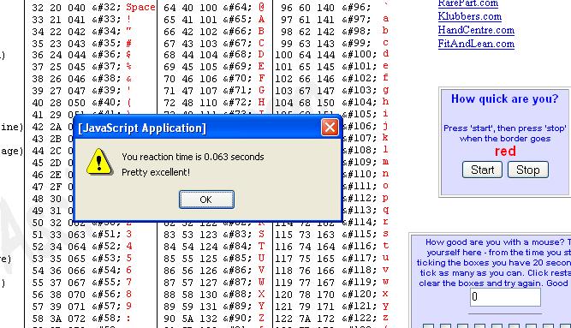Image resolution: width=571 pixels, height=328 pixels.
Task: Click the yellow warning exclamation icon
Action: [98, 162]
